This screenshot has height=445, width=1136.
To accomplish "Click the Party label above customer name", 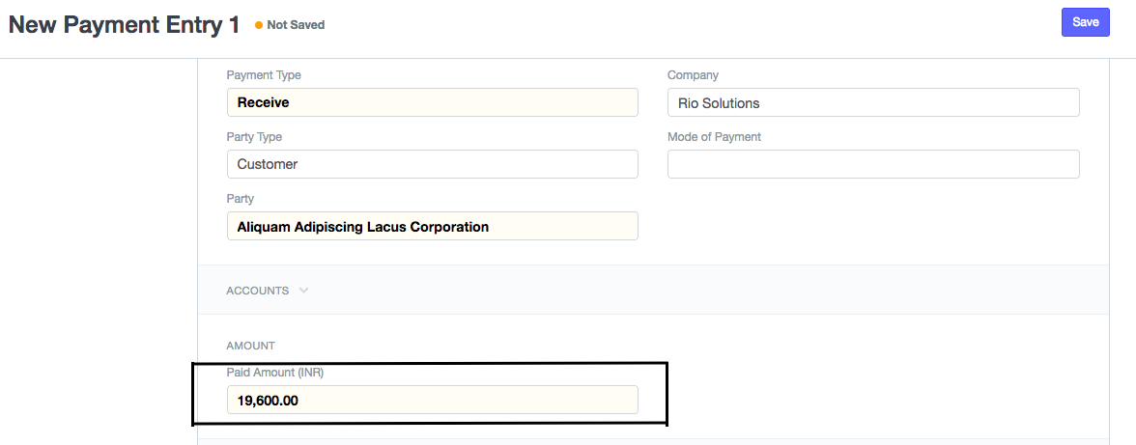I will coord(241,199).
